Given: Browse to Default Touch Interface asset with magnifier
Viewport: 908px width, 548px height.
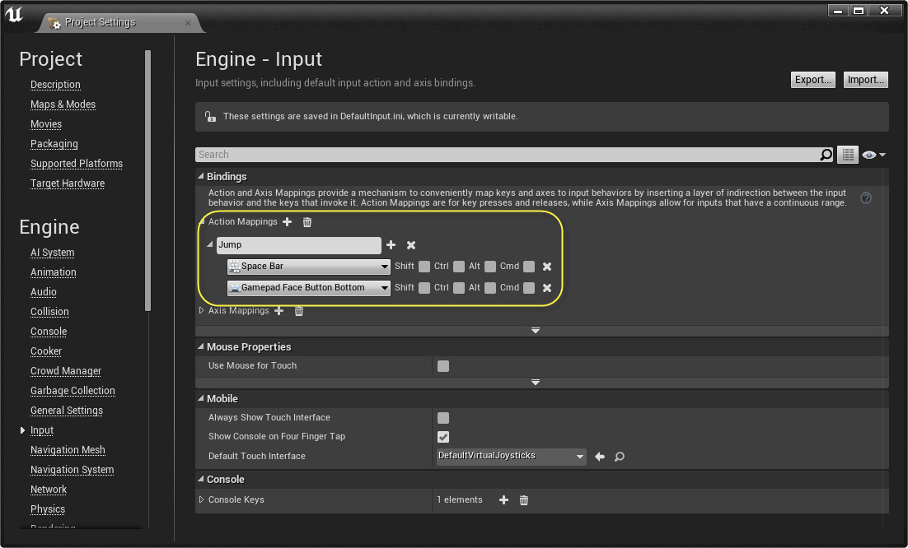Looking at the screenshot, I should (x=619, y=457).
